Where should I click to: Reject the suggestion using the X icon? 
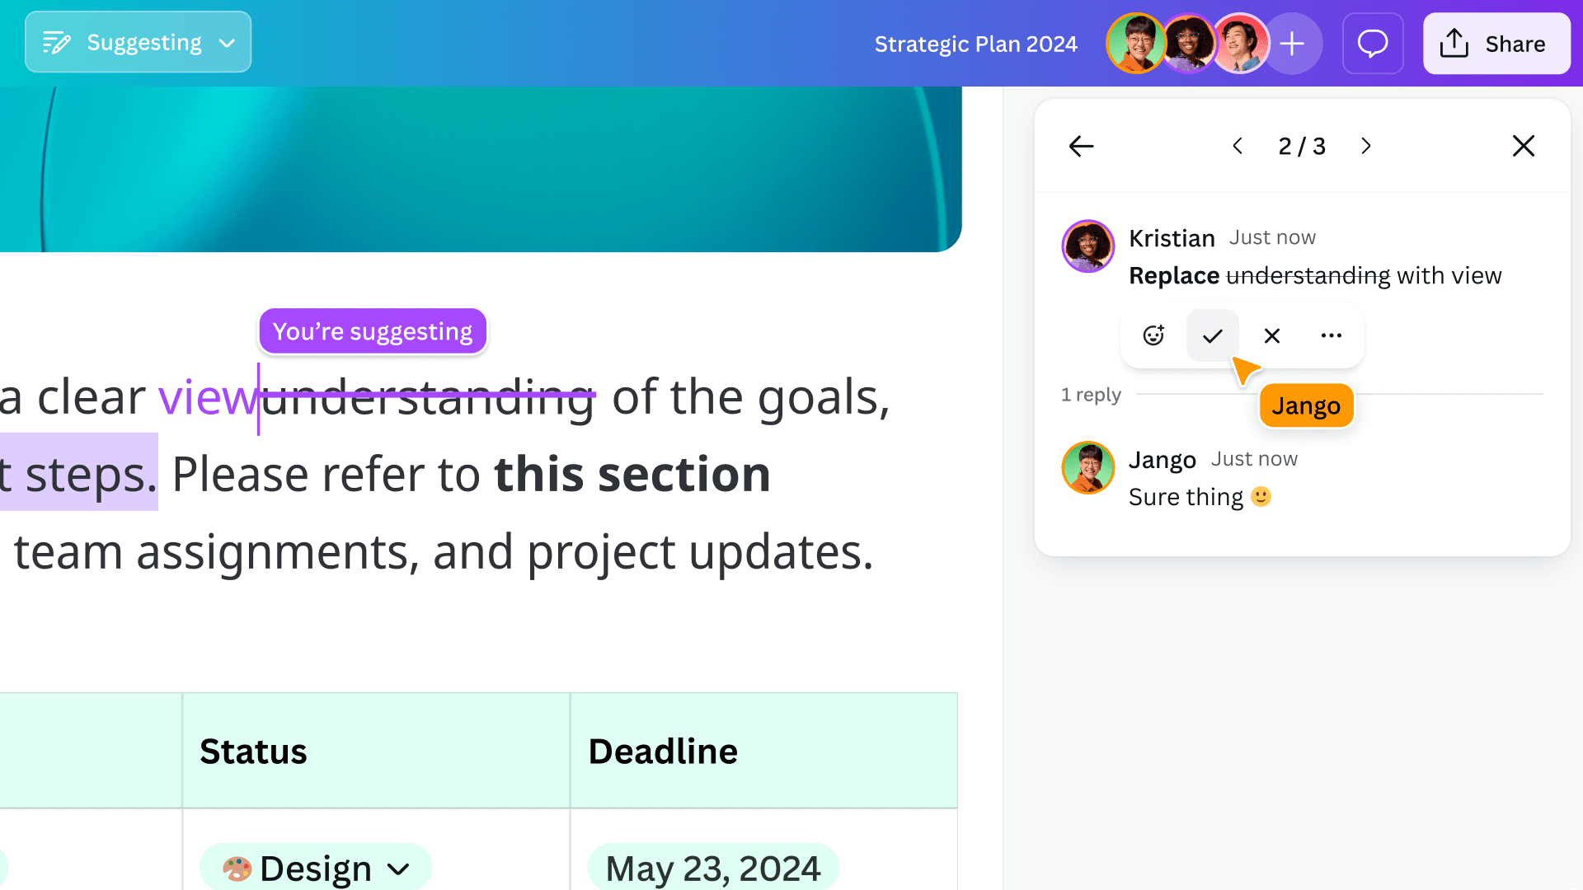[1271, 335]
